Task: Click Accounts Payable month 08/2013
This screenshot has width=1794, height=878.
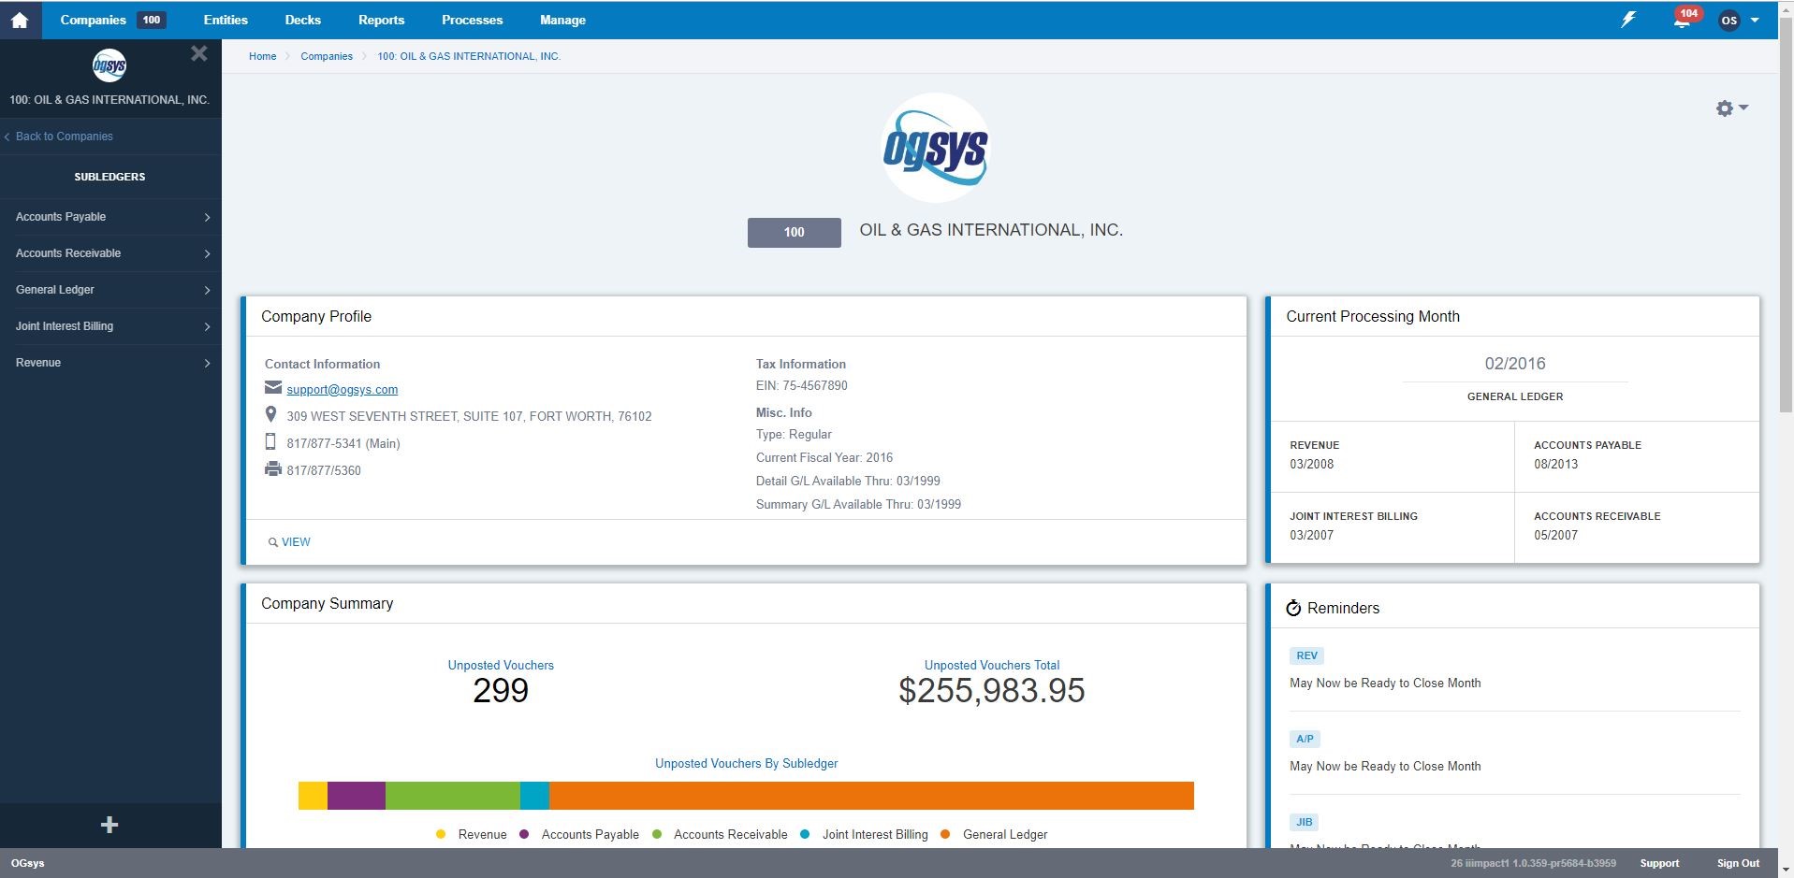Action: click(1555, 464)
